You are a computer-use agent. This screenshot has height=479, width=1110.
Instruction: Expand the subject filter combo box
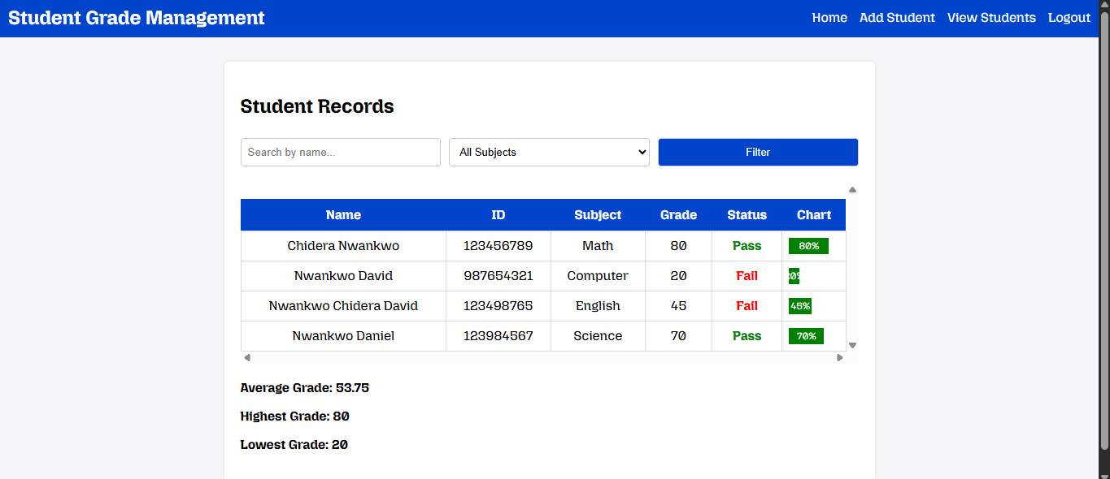pyautogui.click(x=549, y=152)
